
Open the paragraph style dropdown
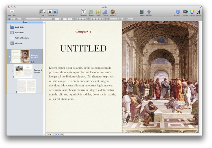[13, 19]
